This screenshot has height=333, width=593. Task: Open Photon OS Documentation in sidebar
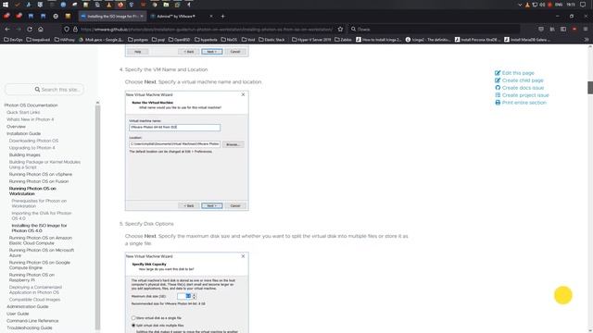[x=31, y=105]
